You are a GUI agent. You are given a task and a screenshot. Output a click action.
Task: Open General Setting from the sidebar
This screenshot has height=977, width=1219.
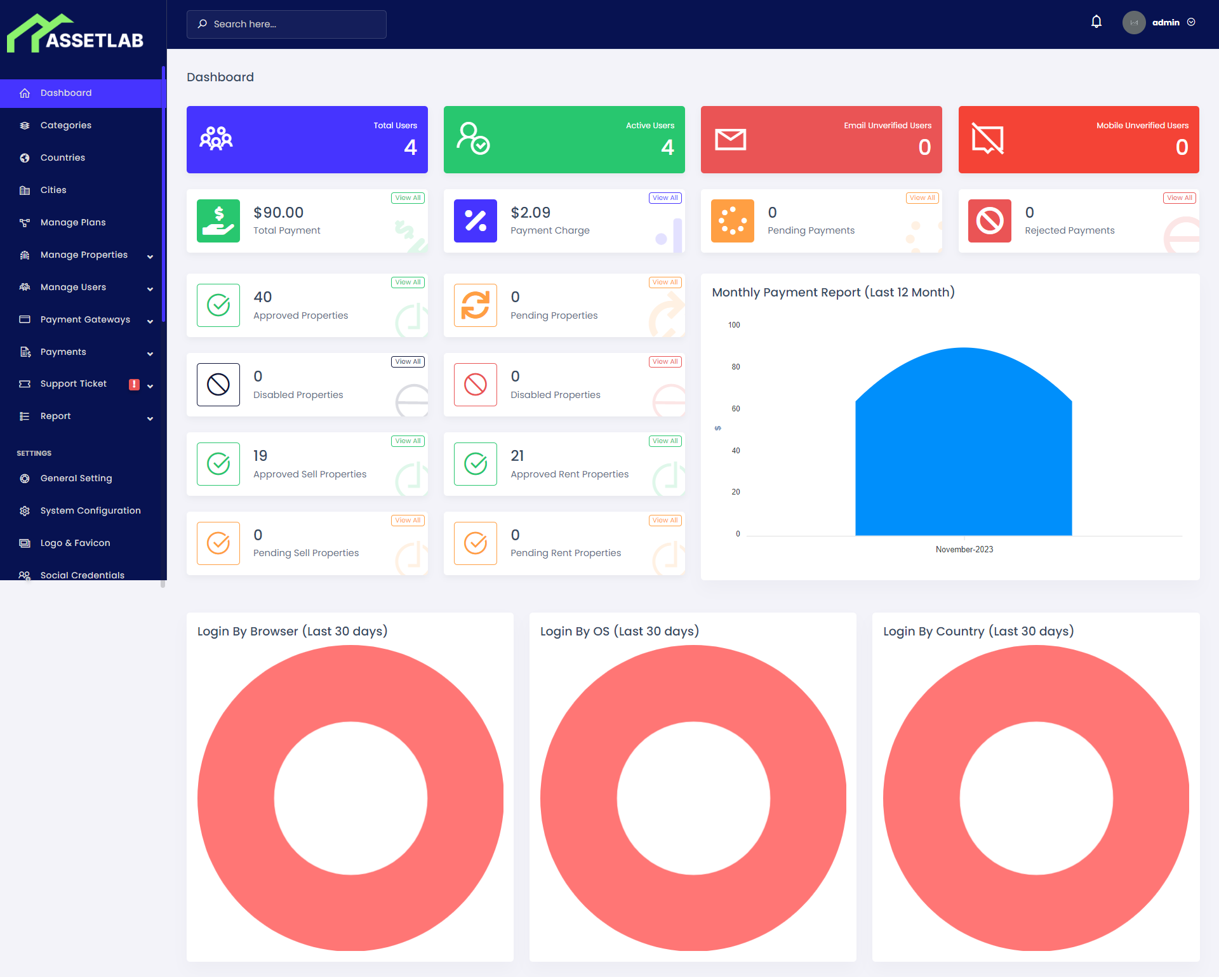[76, 478]
